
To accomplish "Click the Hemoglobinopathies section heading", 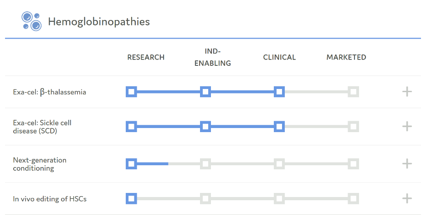I will pos(99,22).
